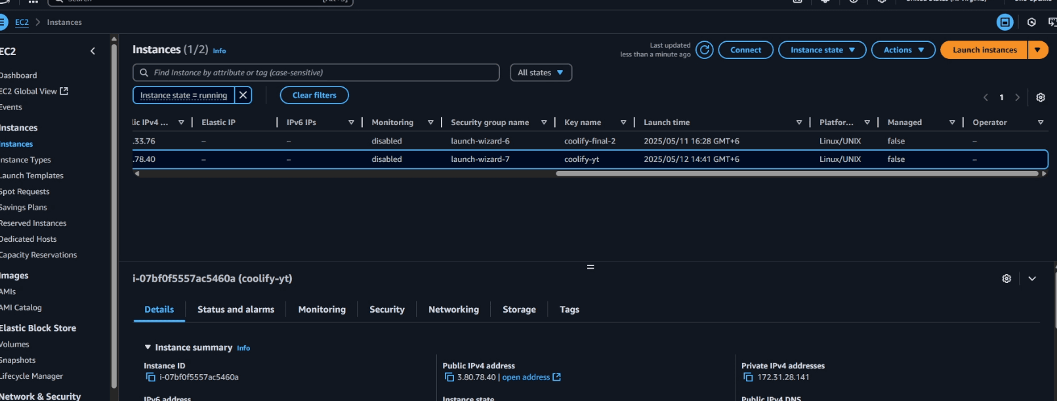This screenshot has height=401, width=1057.
Task: Select the row with key name coolify-final-2
Action: pyautogui.click(x=589, y=141)
